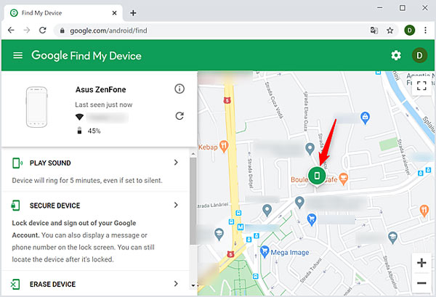Bookmark this page with star icon
The height and width of the screenshot is (297, 436).
click(390, 30)
